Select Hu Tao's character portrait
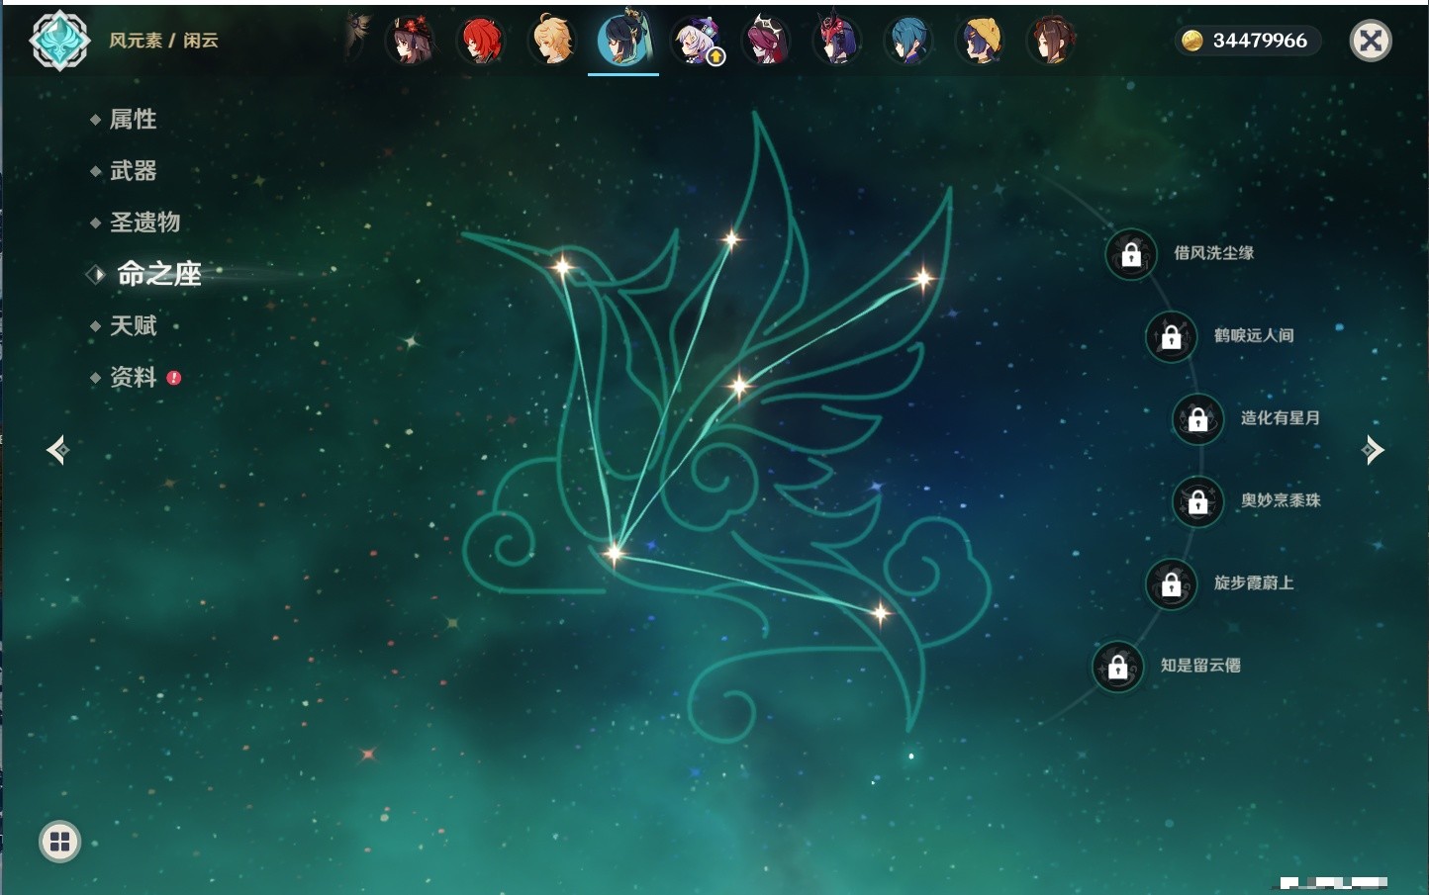This screenshot has height=895, width=1429. [411, 42]
